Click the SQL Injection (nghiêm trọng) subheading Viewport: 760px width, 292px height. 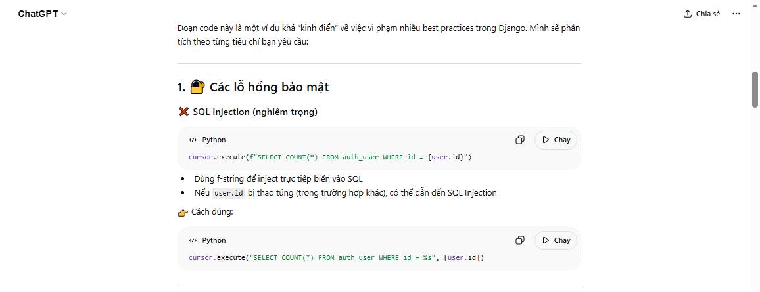pos(255,112)
